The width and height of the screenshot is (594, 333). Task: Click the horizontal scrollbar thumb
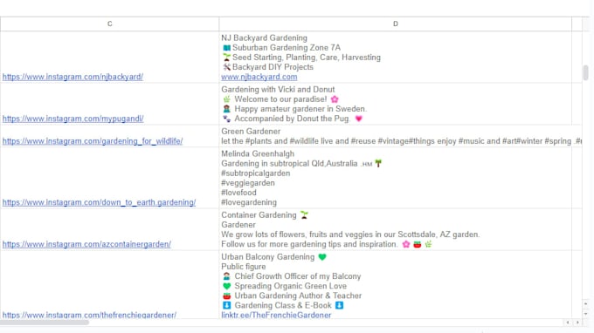coord(45,323)
